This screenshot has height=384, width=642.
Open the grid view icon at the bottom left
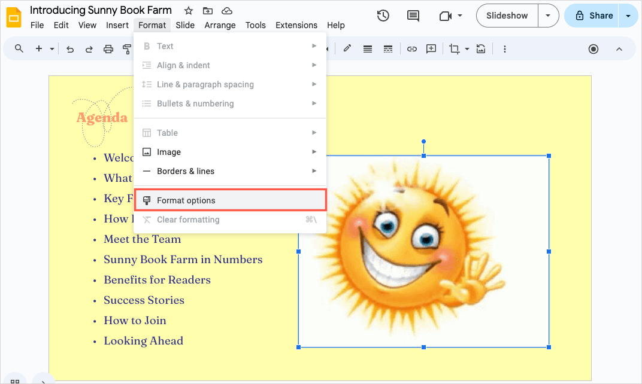(x=15, y=381)
